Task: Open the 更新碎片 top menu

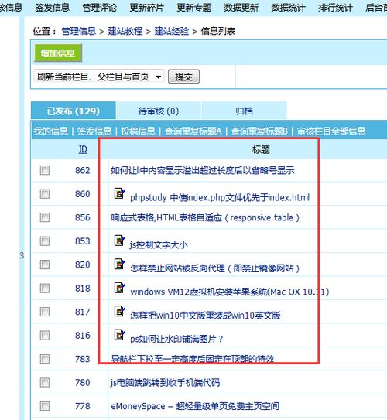Action: (146, 7)
